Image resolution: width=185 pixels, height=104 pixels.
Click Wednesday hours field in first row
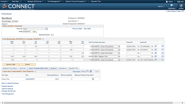pyautogui.click(x=8, y=47)
